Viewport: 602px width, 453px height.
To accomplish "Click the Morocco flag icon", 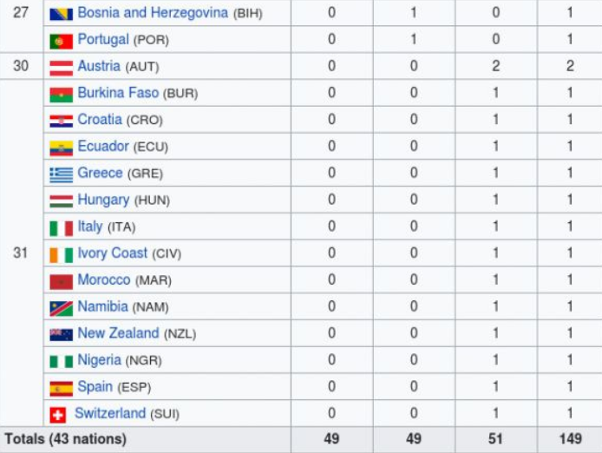I will point(61,281).
